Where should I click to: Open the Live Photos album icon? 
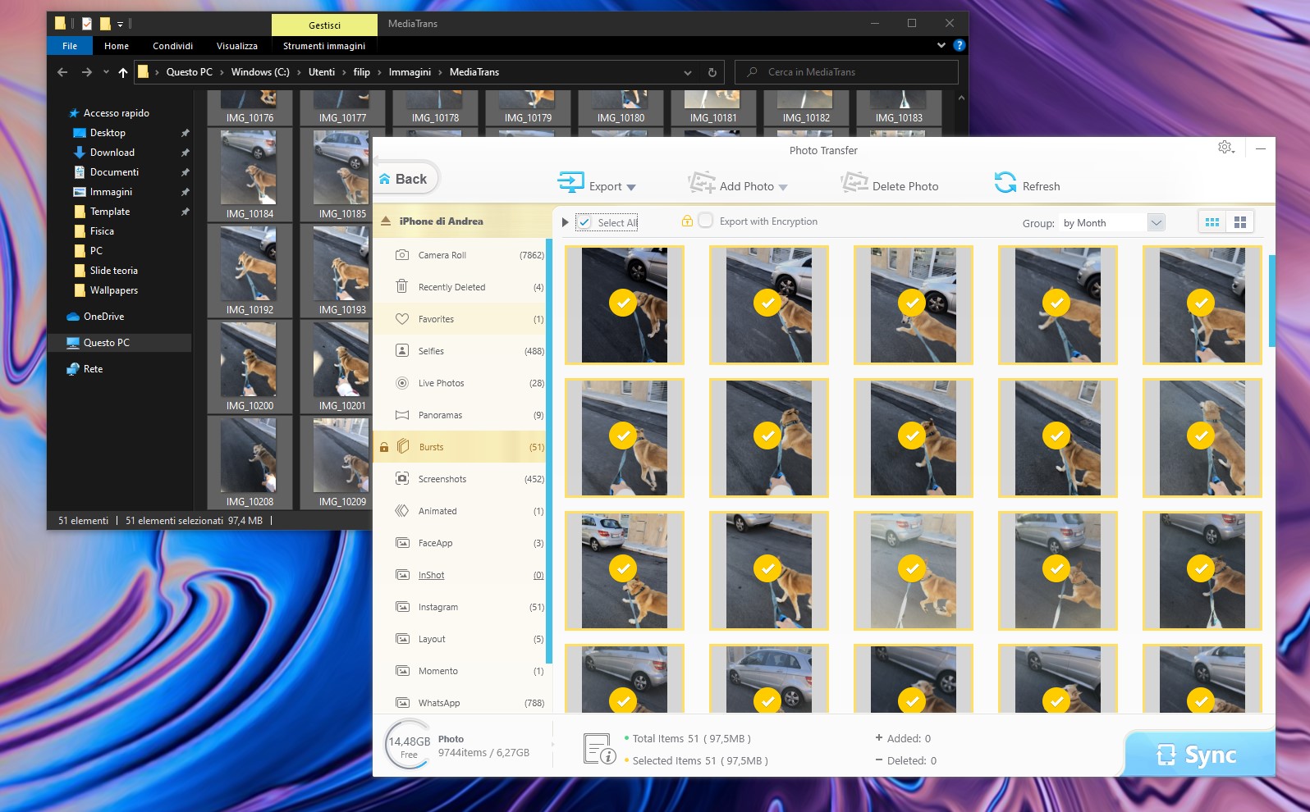(x=402, y=383)
